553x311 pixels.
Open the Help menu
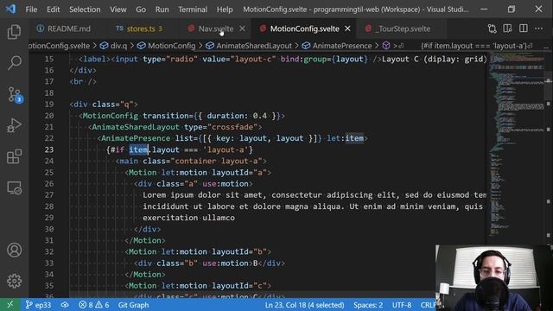(225, 10)
